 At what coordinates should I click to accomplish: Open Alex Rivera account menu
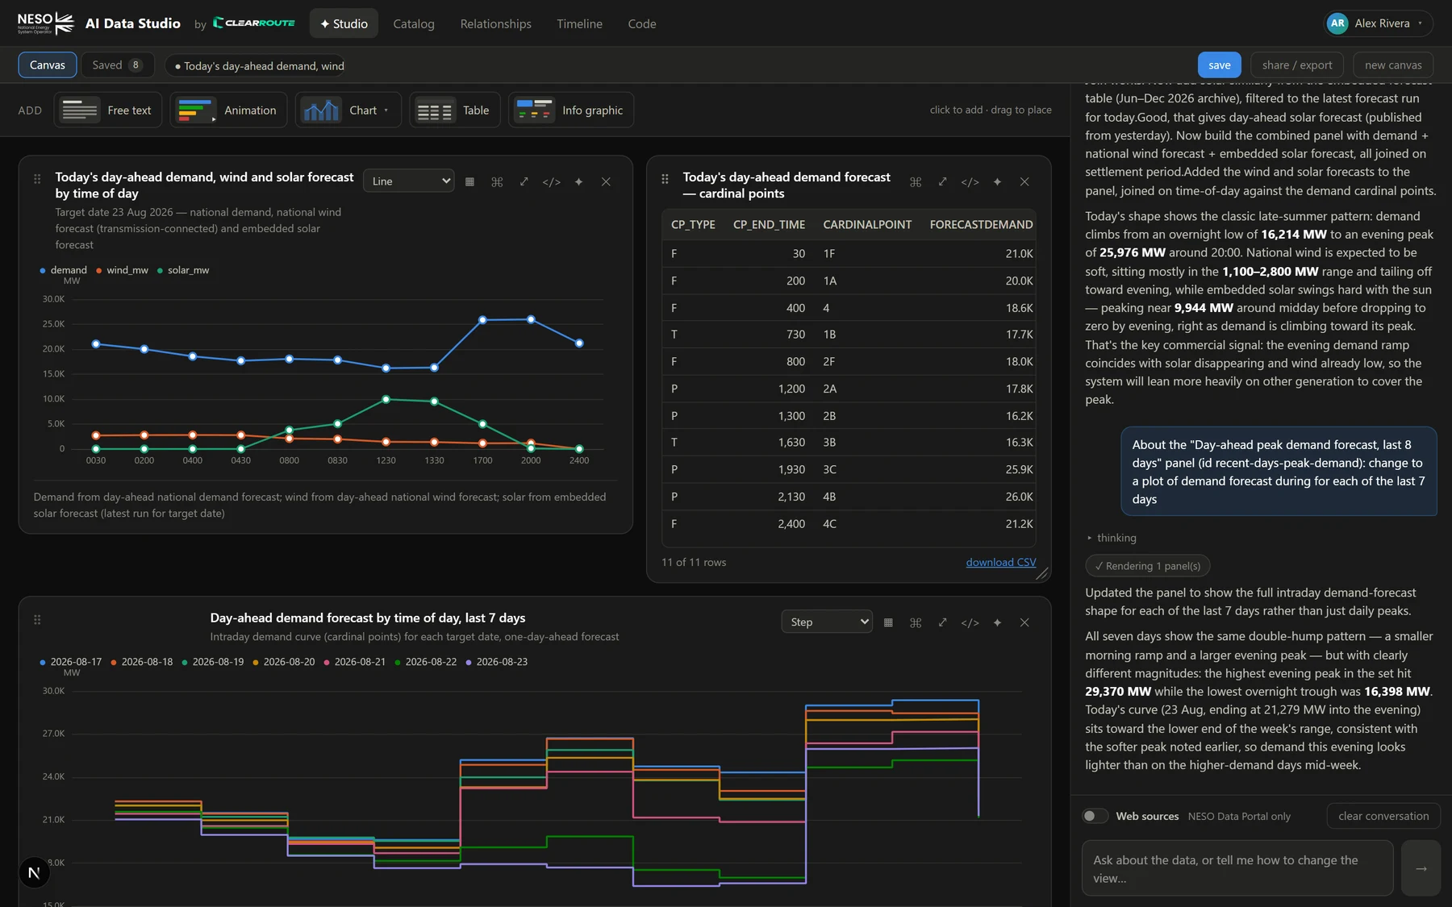point(1379,23)
